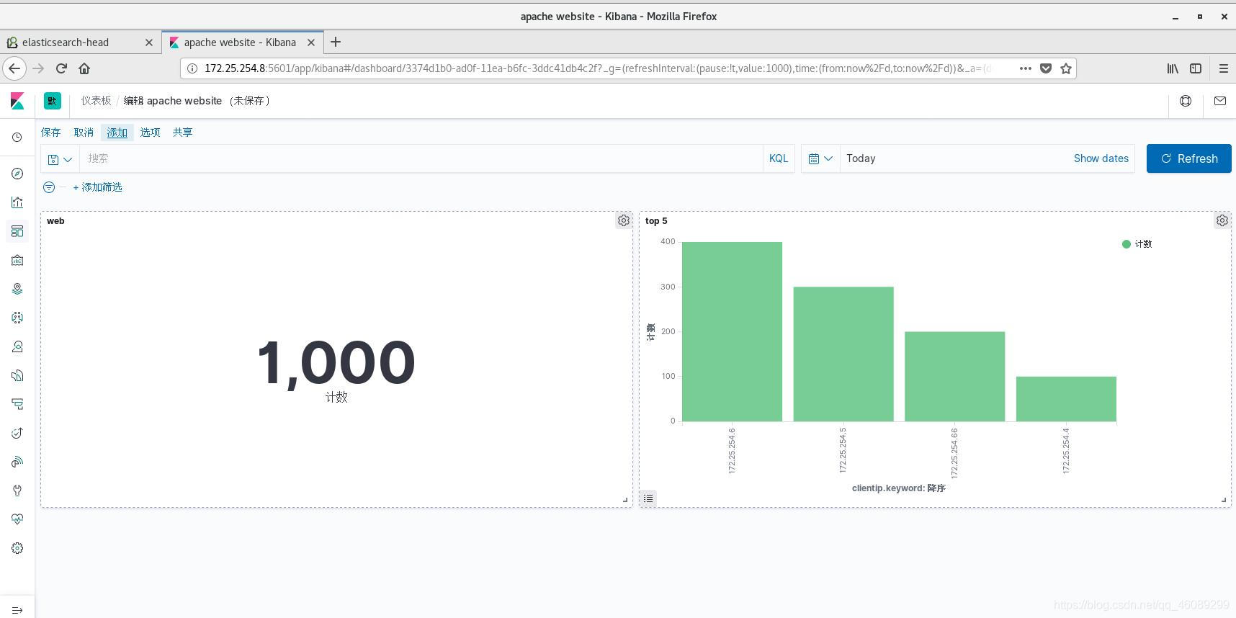The height and width of the screenshot is (618, 1236).
Task: Go to Firefox home page
Action: (x=84, y=68)
